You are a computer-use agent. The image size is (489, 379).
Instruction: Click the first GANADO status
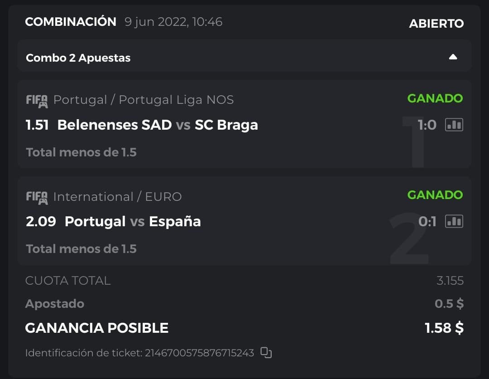(x=435, y=98)
